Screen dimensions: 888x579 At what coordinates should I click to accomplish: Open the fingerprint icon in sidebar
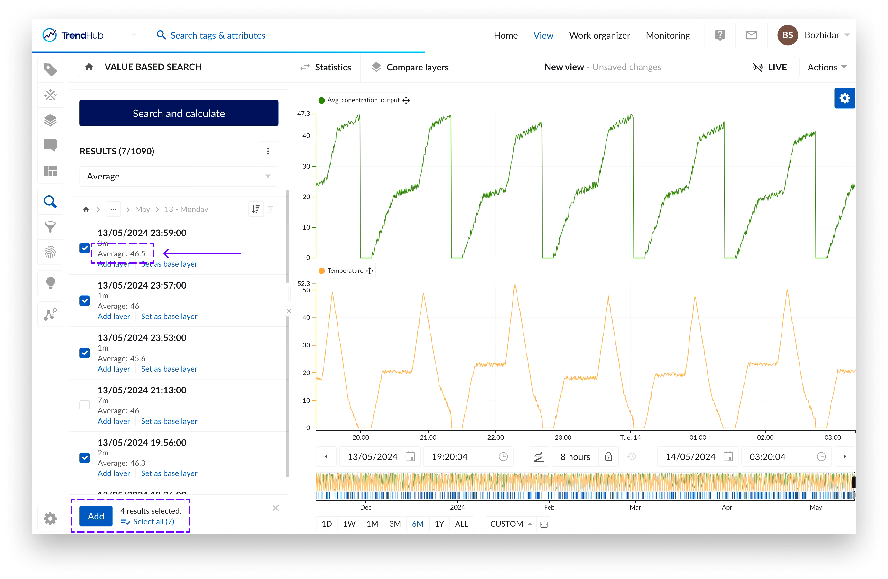click(50, 253)
